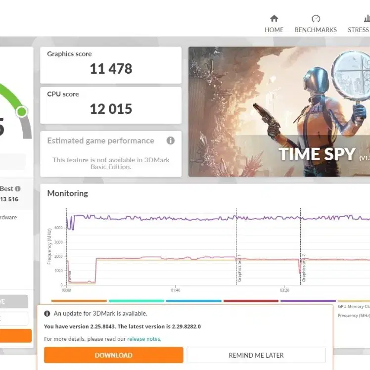Click the 03:20 time axis label

(284, 290)
